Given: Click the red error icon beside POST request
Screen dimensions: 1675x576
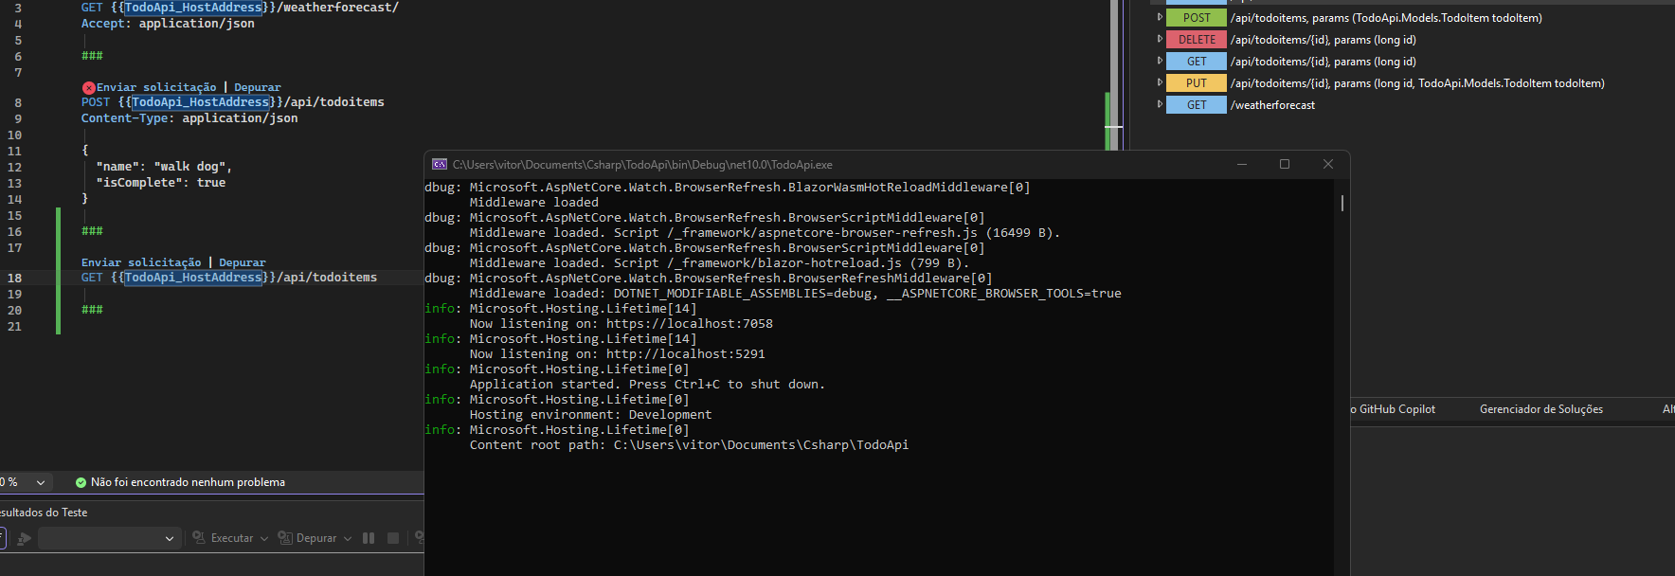Looking at the screenshot, I should 88,87.
